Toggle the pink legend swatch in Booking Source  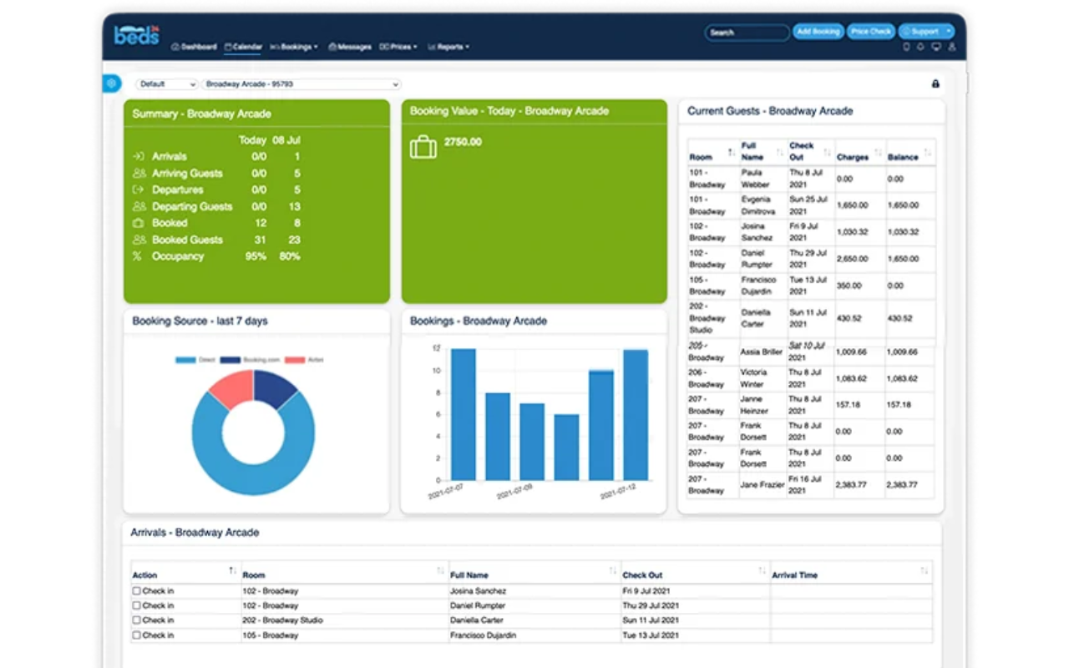coord(295,360)
